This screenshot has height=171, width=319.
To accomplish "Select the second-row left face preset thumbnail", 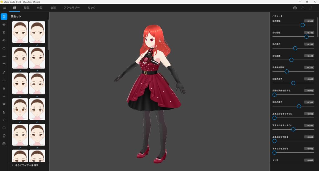I will coord(20,58).
